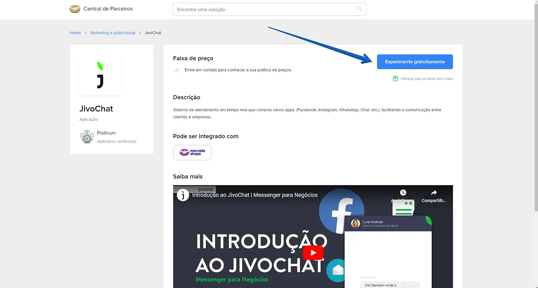
Task: Click the search magnifier icon
Action: coord(359,9)
